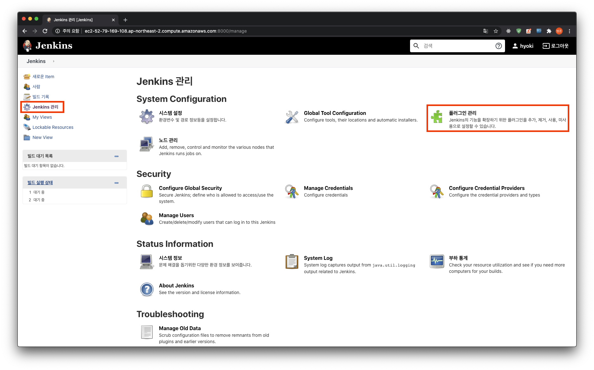
Task: Go back with the browser back arrow
Action: click(x=25, y=31)
